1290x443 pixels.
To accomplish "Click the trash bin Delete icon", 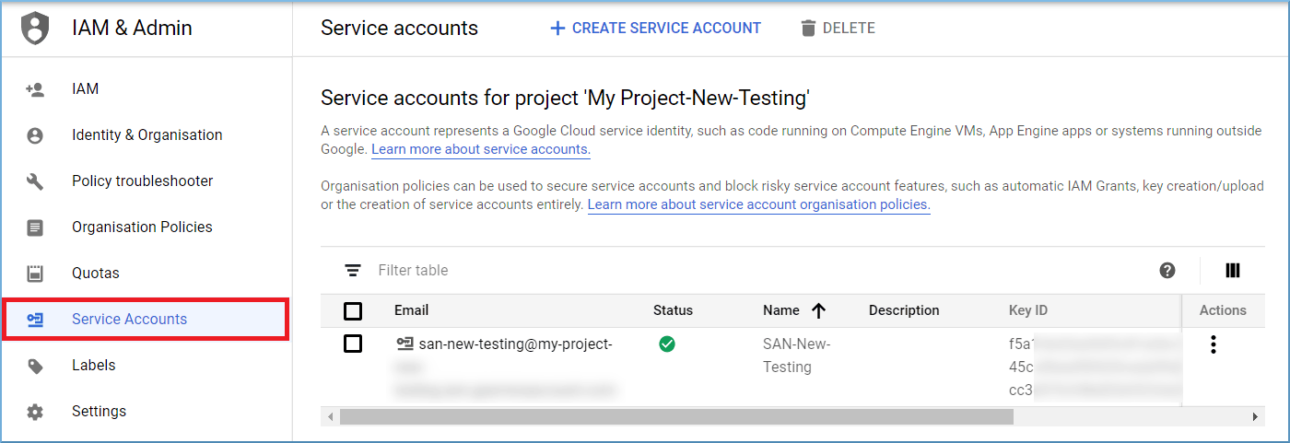I will 808,29.
